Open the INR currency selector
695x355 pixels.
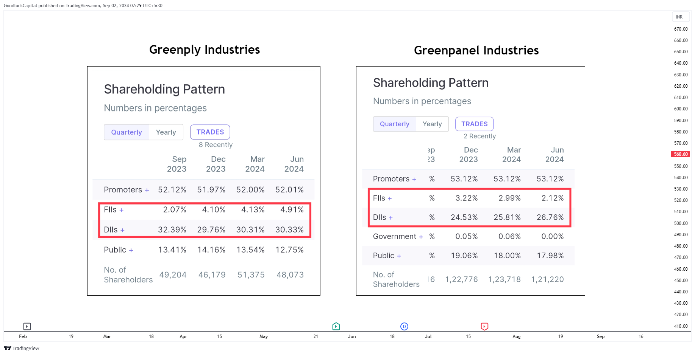681,17
